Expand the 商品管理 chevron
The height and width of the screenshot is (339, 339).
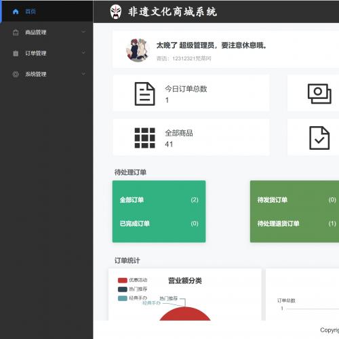(x=83, y=32)
